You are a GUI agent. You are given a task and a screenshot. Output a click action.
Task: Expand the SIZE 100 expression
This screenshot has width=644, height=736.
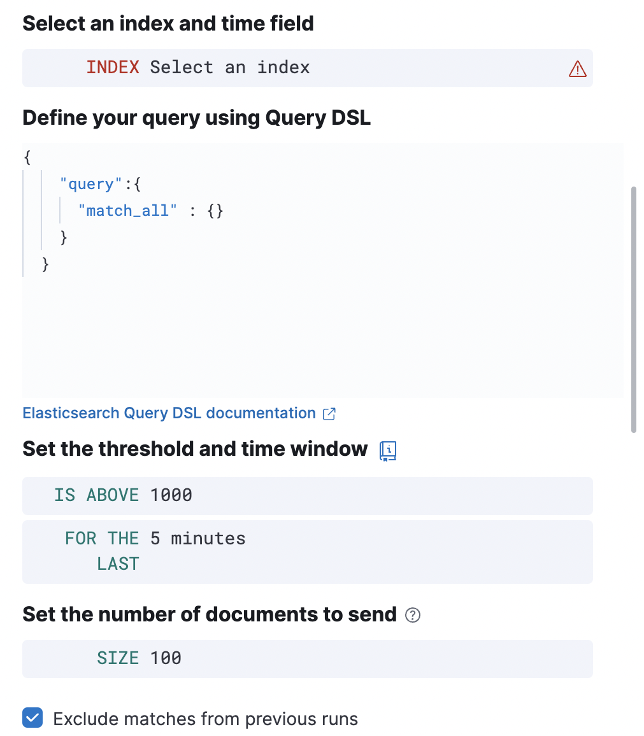click(139, 658)
